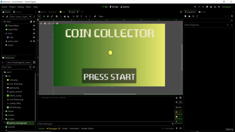The image size is (235, 132).
Task: Open the View menu in viewport toolbar
Action: (101, 16)
